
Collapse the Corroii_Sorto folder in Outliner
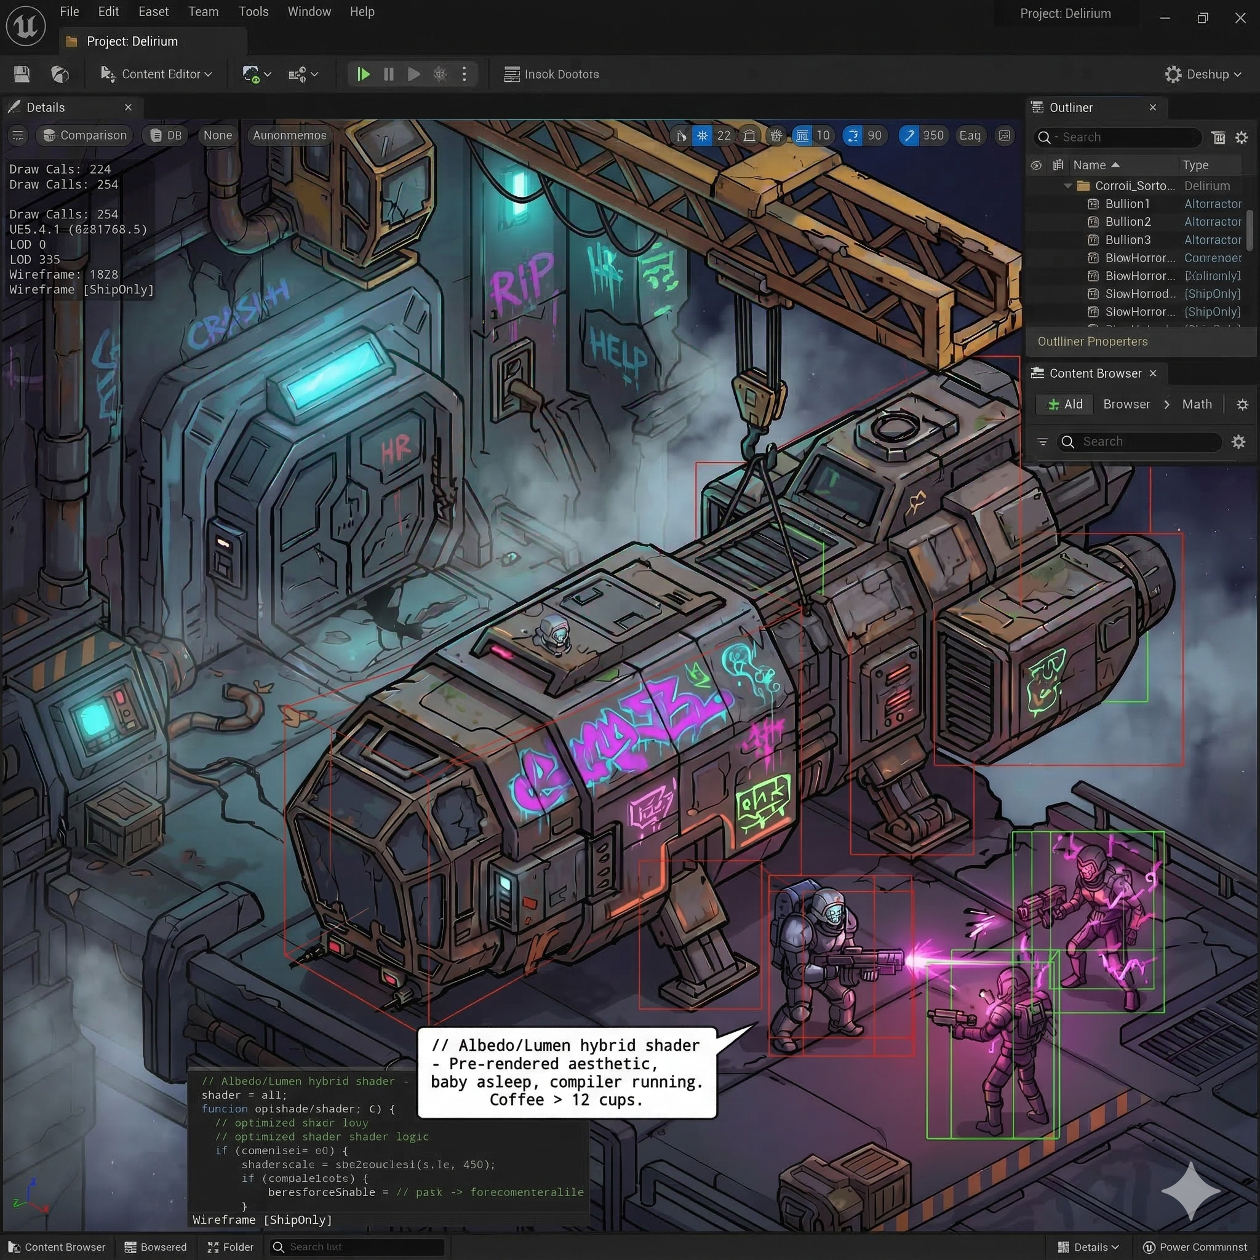pos(1067,185)
